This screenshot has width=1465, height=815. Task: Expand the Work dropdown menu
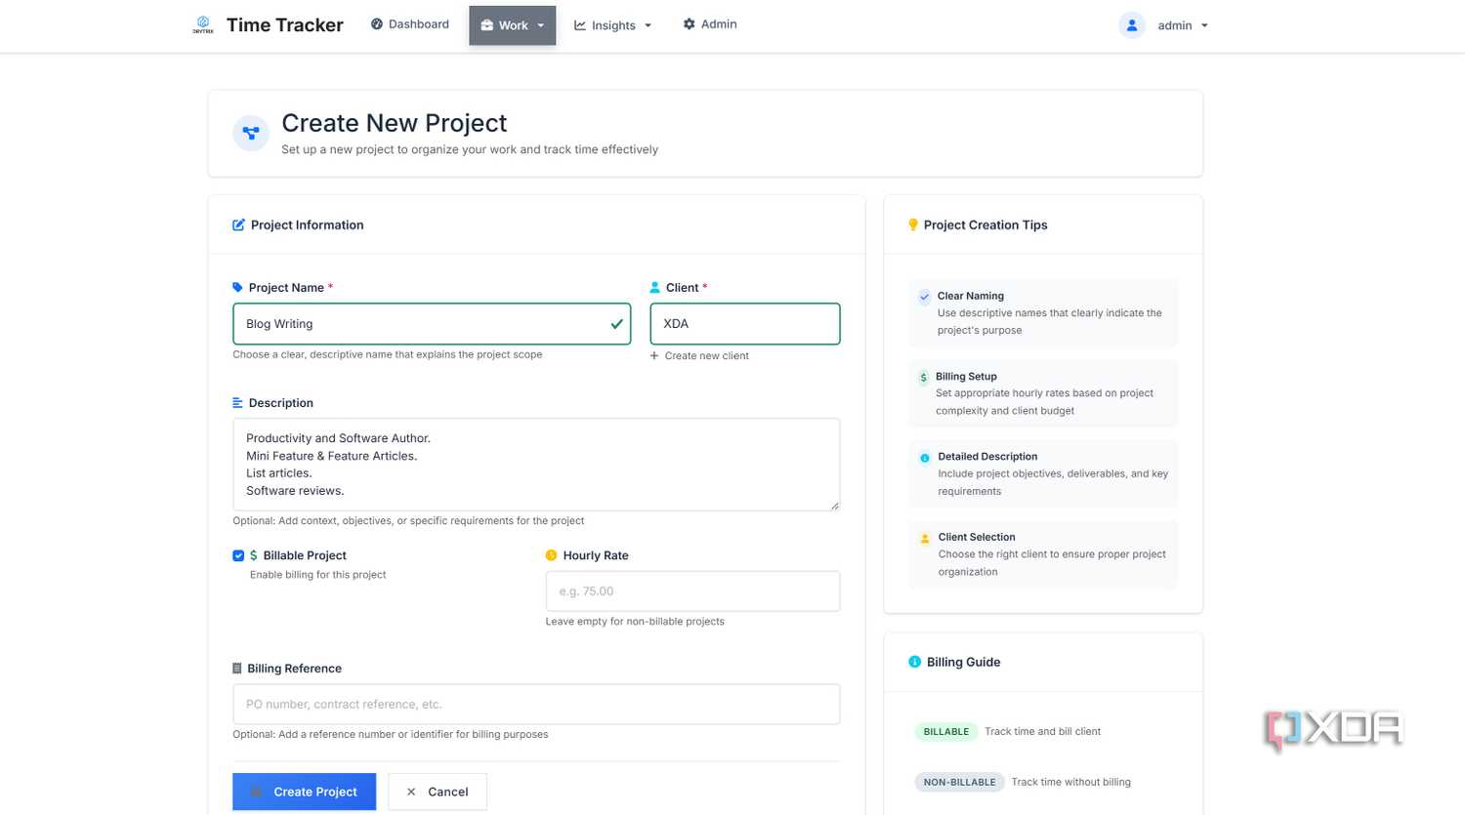[512, 25]
